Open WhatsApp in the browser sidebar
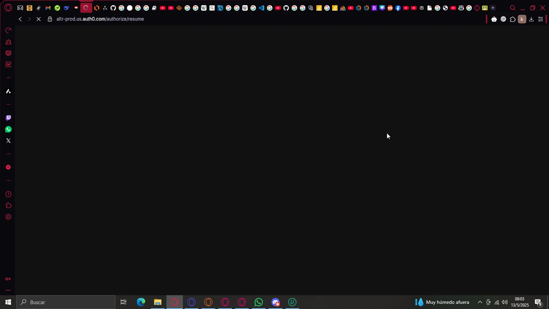The height and width of the screenshot is (309, 549). [8, 129]
